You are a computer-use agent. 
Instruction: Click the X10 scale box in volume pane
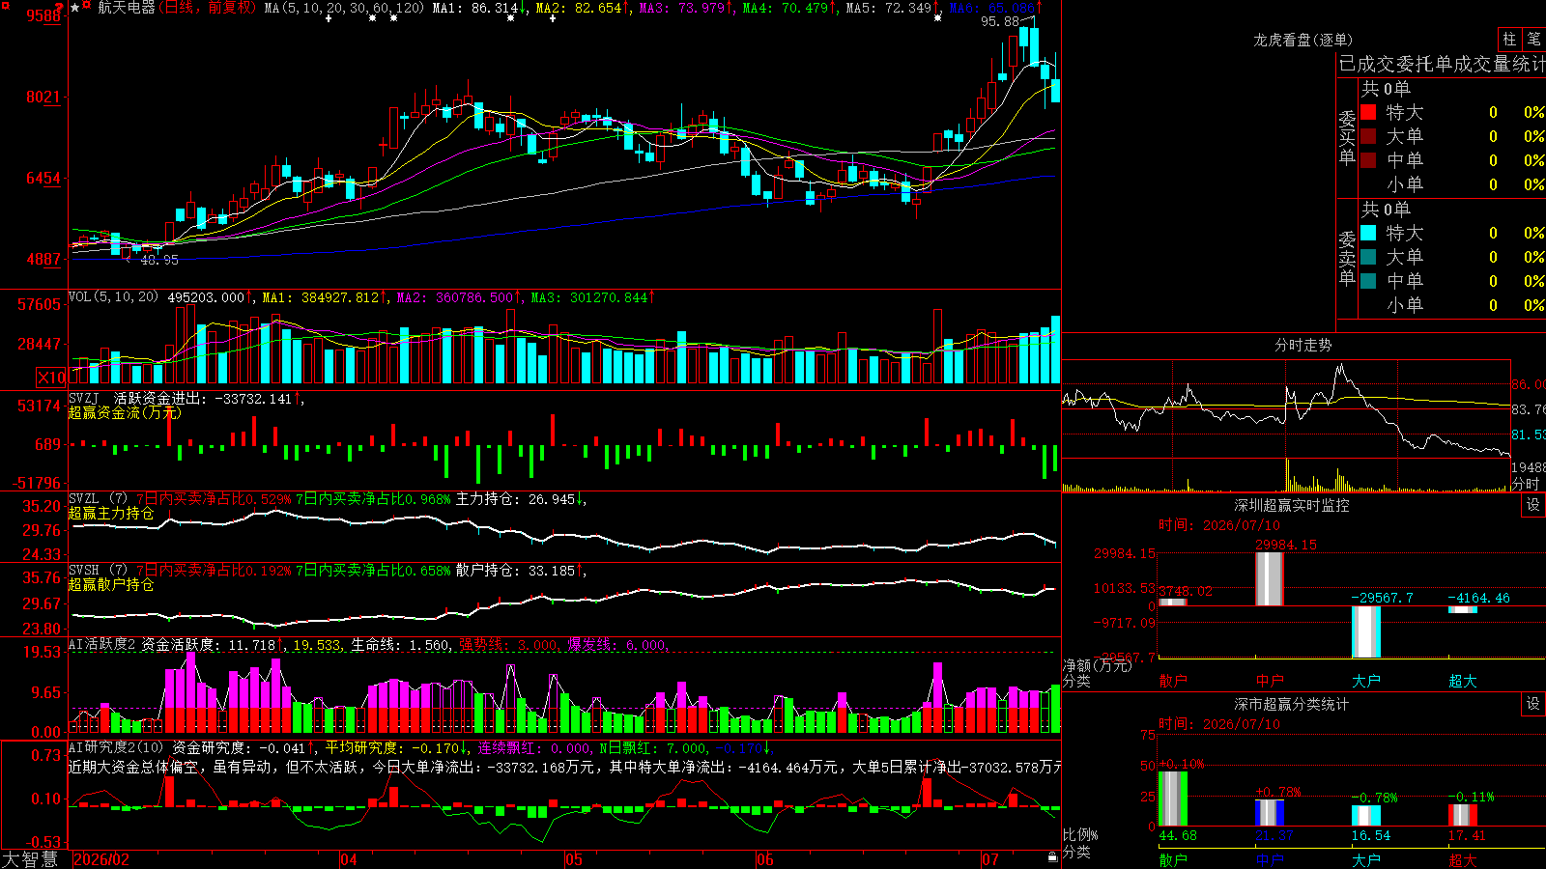(51, 378)
